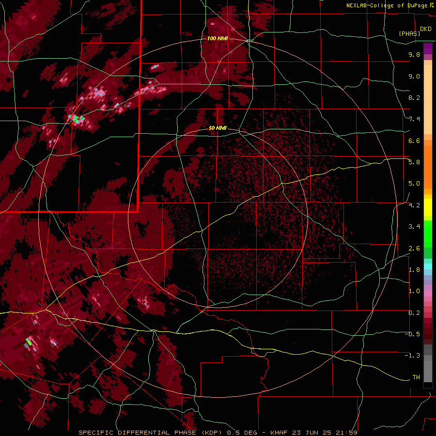This screenshot has width=436, height=436.
Task: Click the DKD legend title
Action: point(425,29)
